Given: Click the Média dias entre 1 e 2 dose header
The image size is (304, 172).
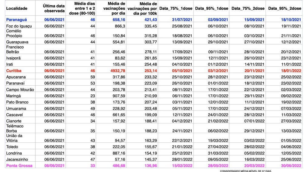Looking at the screenshot, I should pyautogui.click(x=82, y=8).
